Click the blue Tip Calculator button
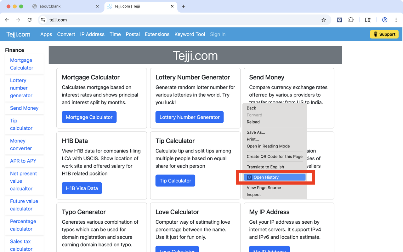Viewport: 403px width, 252px height. click(175, 181)
